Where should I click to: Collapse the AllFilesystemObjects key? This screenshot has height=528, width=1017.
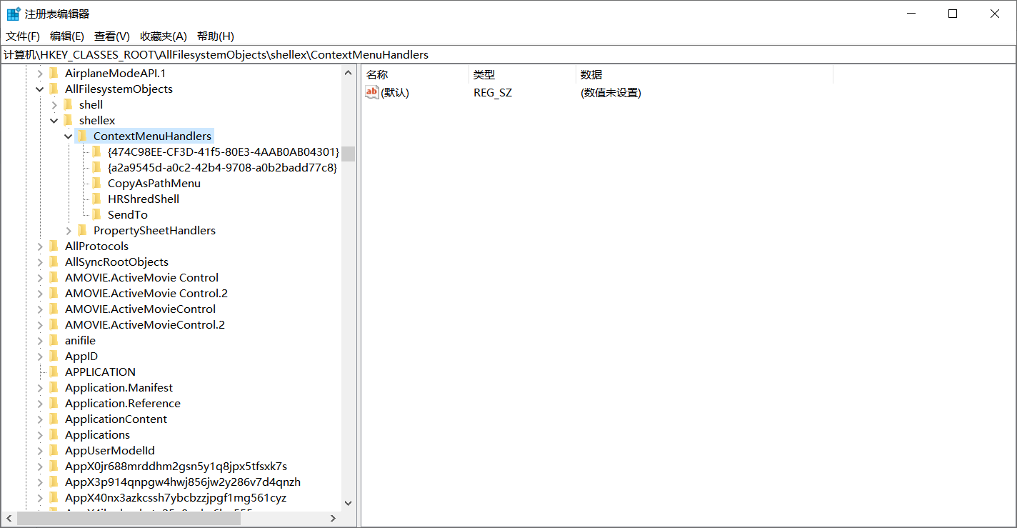click(x=40, y=89)
